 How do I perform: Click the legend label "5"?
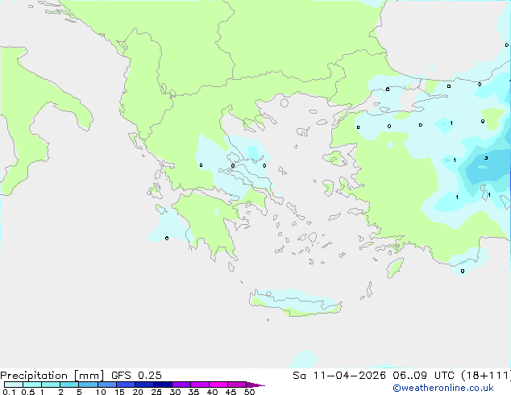point(79,392)
